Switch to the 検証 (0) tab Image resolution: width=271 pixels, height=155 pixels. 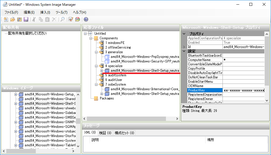(x=105, y=133)
